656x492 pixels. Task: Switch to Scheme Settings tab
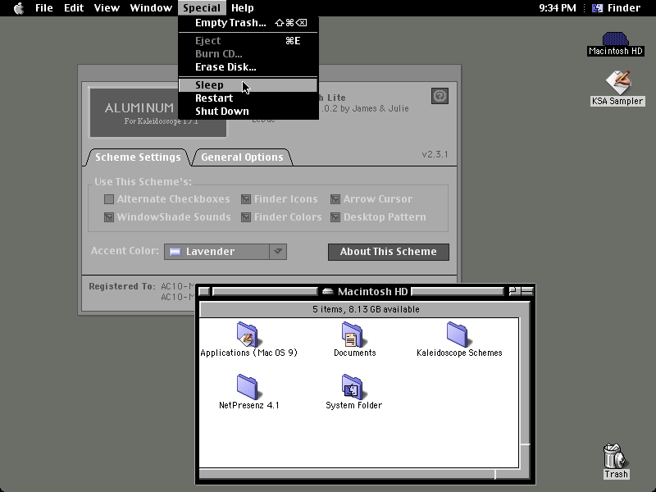[x=138, y=157]
